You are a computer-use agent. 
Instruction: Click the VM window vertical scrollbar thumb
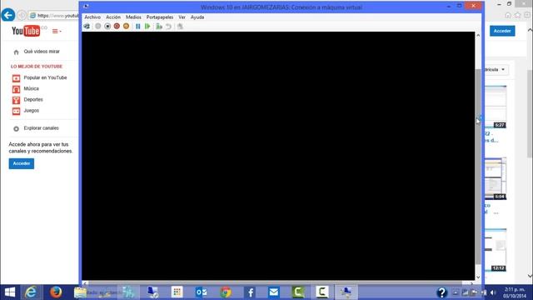[478, 167]
